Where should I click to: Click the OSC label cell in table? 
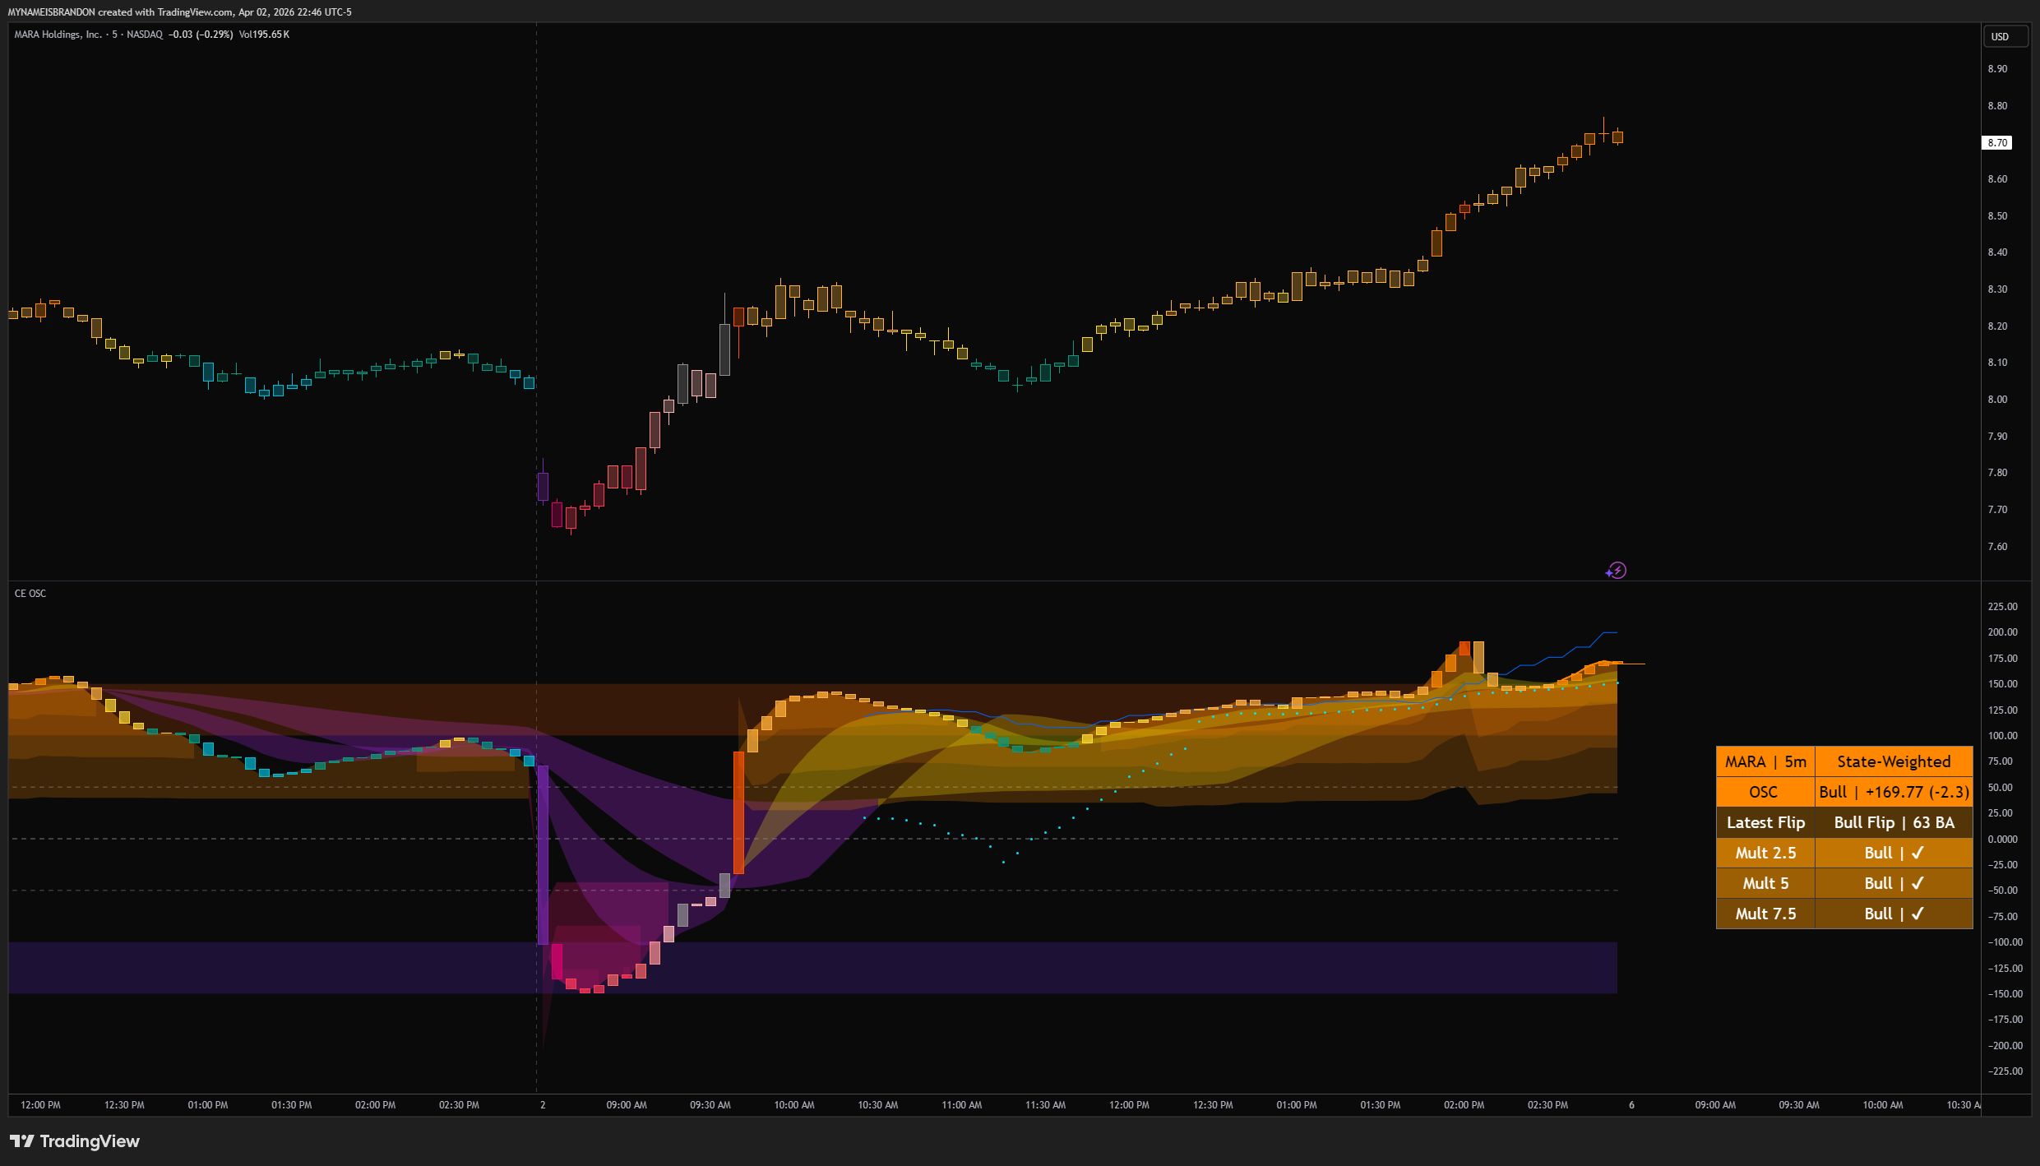pos(1765,792)
